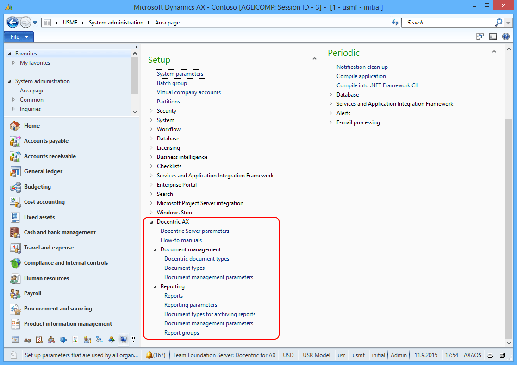The height and width of the screenshot is (365, 517).
Task: Select Area page in navigation tree
Action: click(32, 91)
